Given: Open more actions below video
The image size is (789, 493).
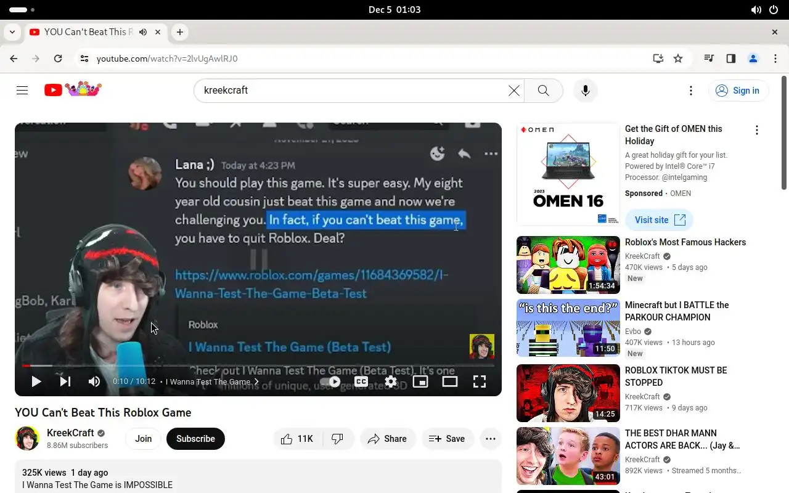Looking at the screenshot, I should 491,439.
